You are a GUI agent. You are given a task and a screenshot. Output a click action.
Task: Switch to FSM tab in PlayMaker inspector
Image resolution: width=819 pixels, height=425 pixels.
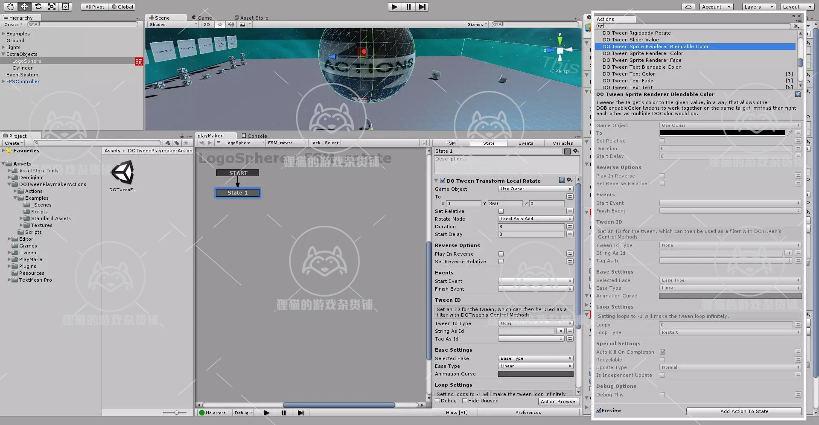pos(451,143)
